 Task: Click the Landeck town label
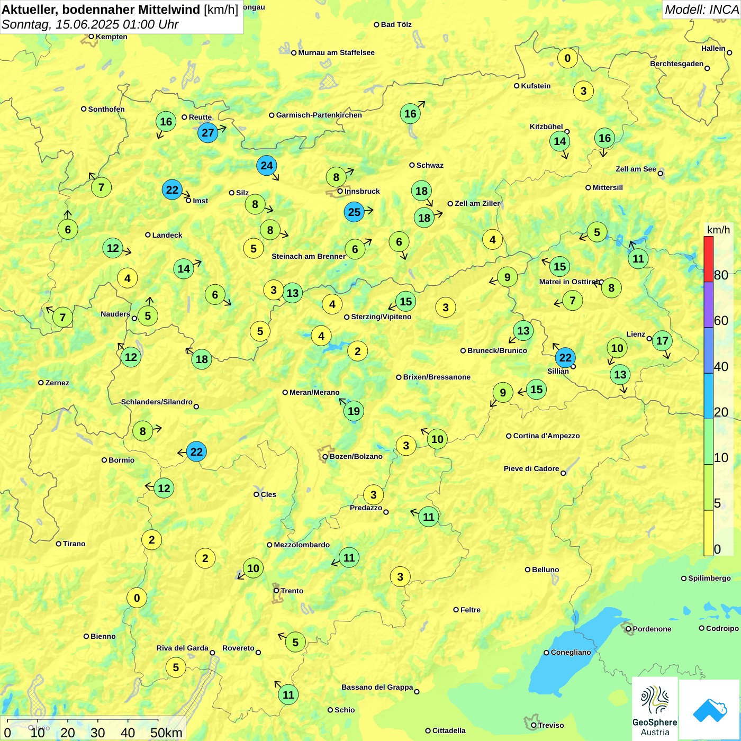tap(167, 235)
